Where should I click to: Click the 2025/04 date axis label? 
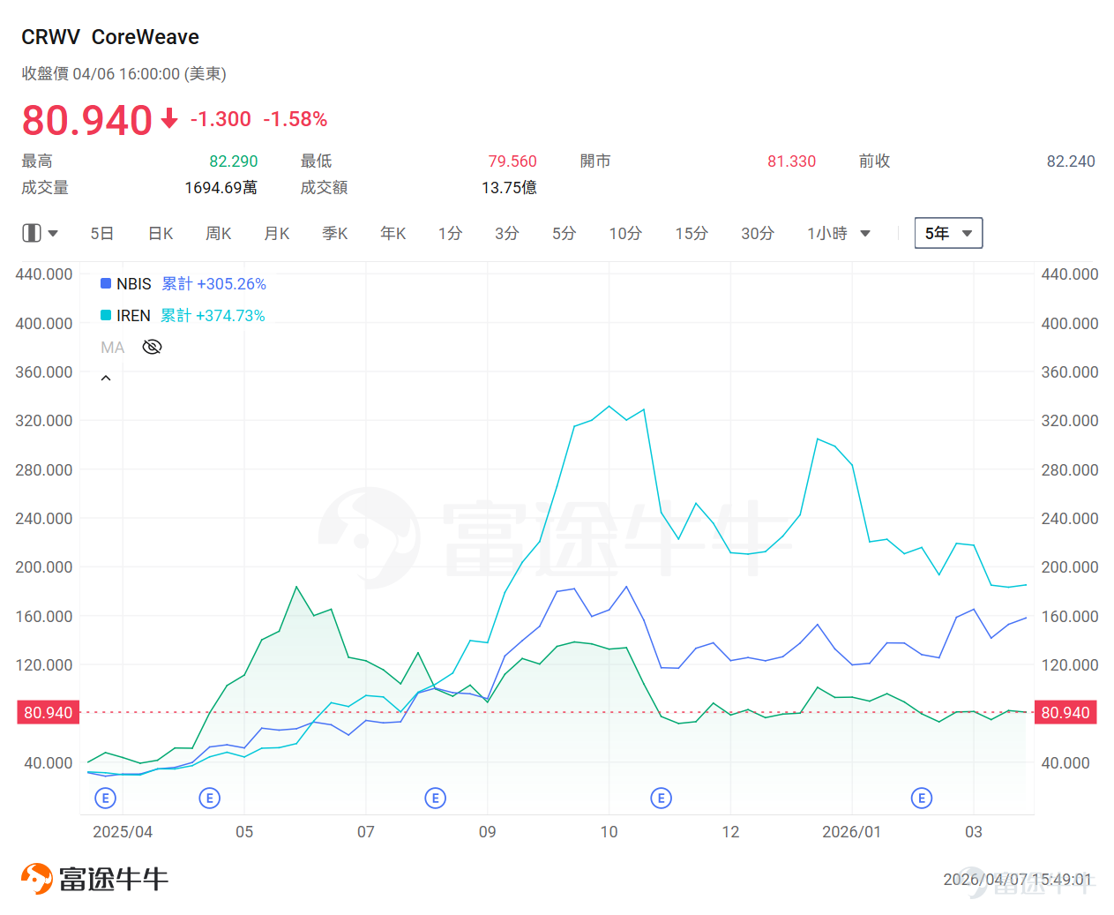(x=123, y=832)
